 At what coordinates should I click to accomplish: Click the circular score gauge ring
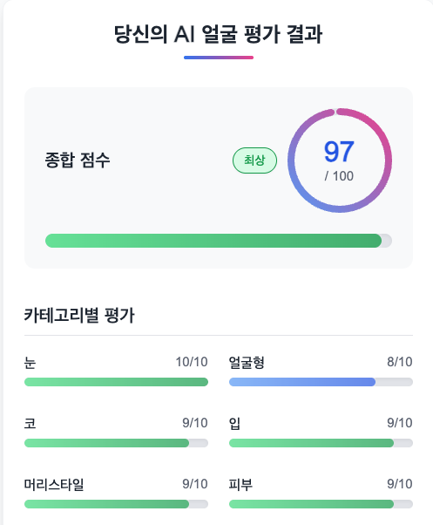click(x=340, y=160)
